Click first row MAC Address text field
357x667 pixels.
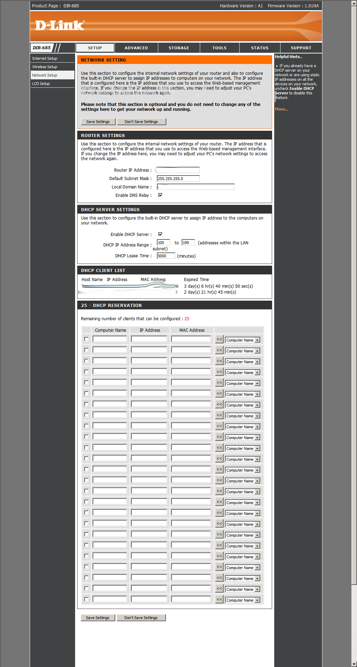tap(191, 339)
